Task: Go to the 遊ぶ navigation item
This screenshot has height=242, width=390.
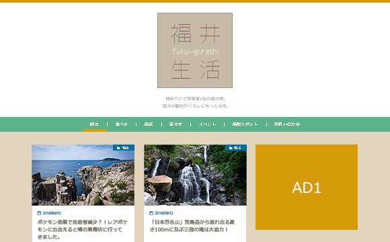Action: [x=149, y=124]
